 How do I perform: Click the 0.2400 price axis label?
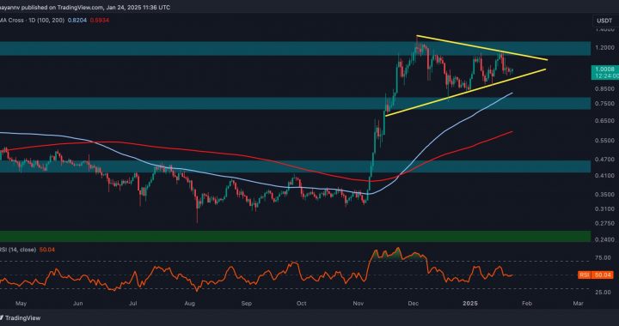coord(604,239)
